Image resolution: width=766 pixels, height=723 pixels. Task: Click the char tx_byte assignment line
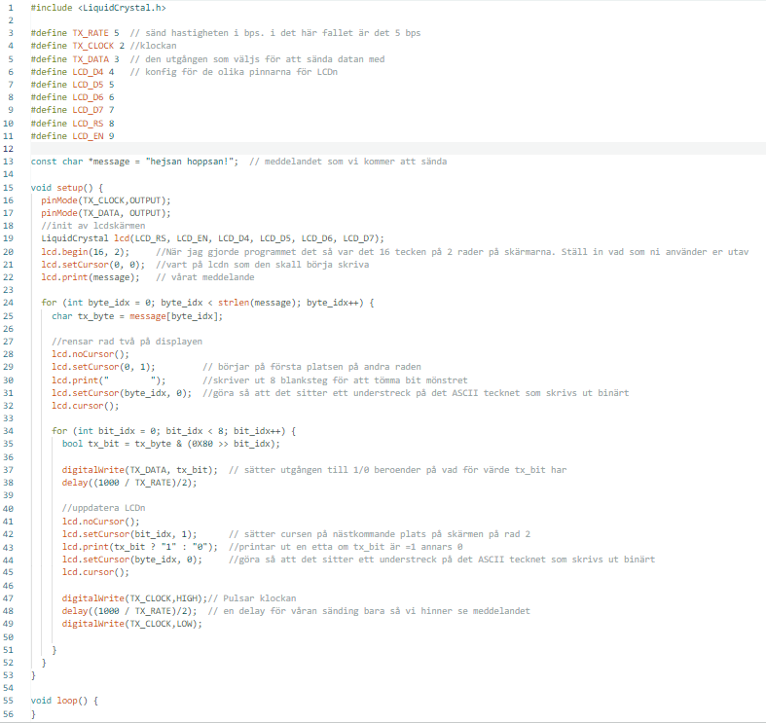pyautogui.click(x=137, y=315)
